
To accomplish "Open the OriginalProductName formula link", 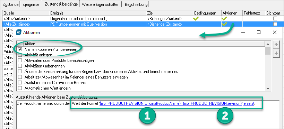I will click(140, 103).
